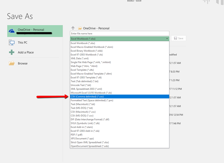Select SYLK (Symbolic Link) (*.slk)
Image resolution: width=224 pixels, height=163 pixels.
(x=120, y=123)
